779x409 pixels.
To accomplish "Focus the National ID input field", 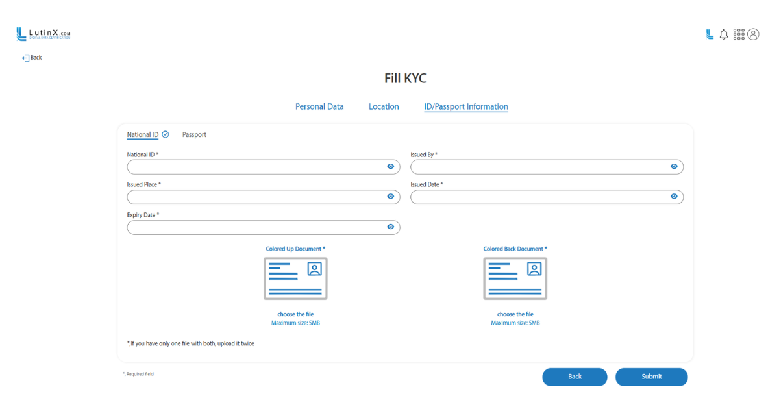I will point(253,167).
